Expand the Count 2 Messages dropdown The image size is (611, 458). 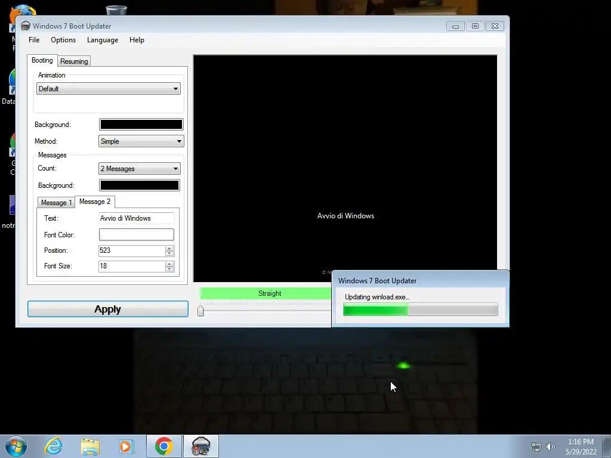point(140,169)
